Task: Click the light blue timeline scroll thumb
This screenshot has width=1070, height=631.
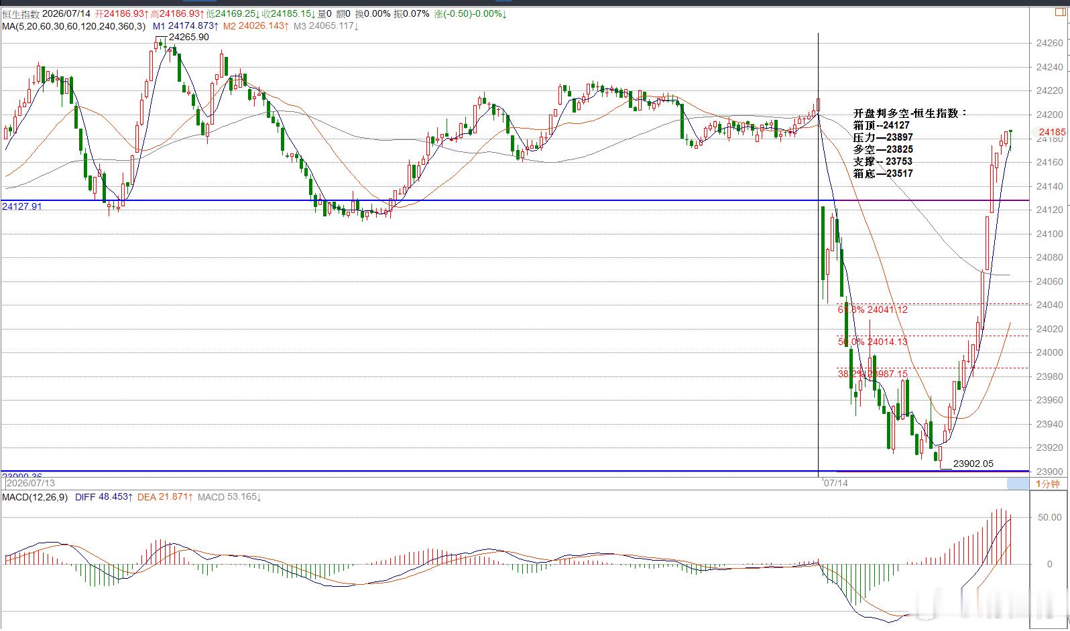Action: [1016, 483]
